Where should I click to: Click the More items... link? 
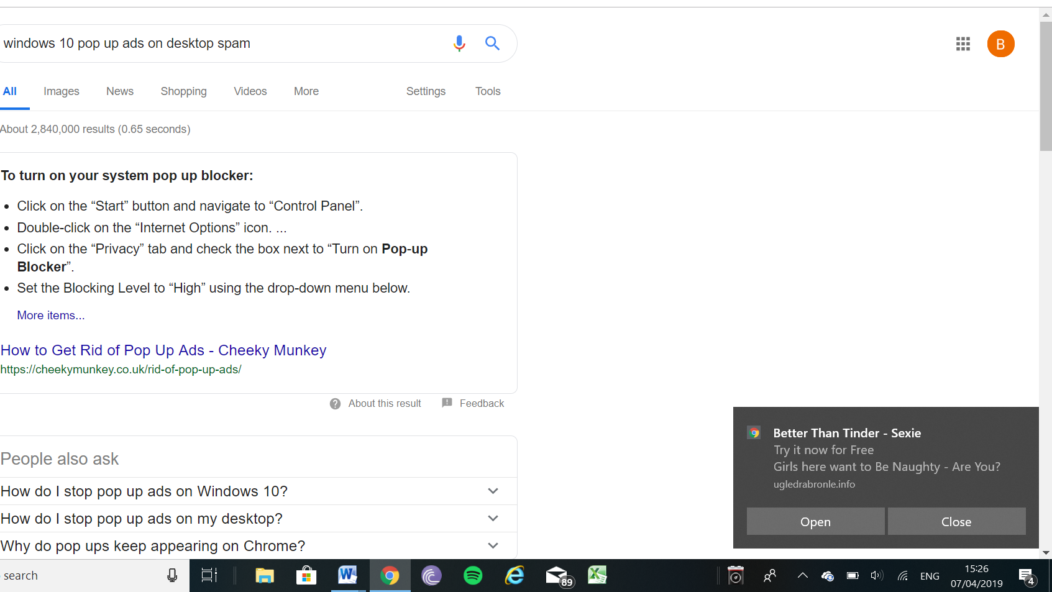point(51,316)
